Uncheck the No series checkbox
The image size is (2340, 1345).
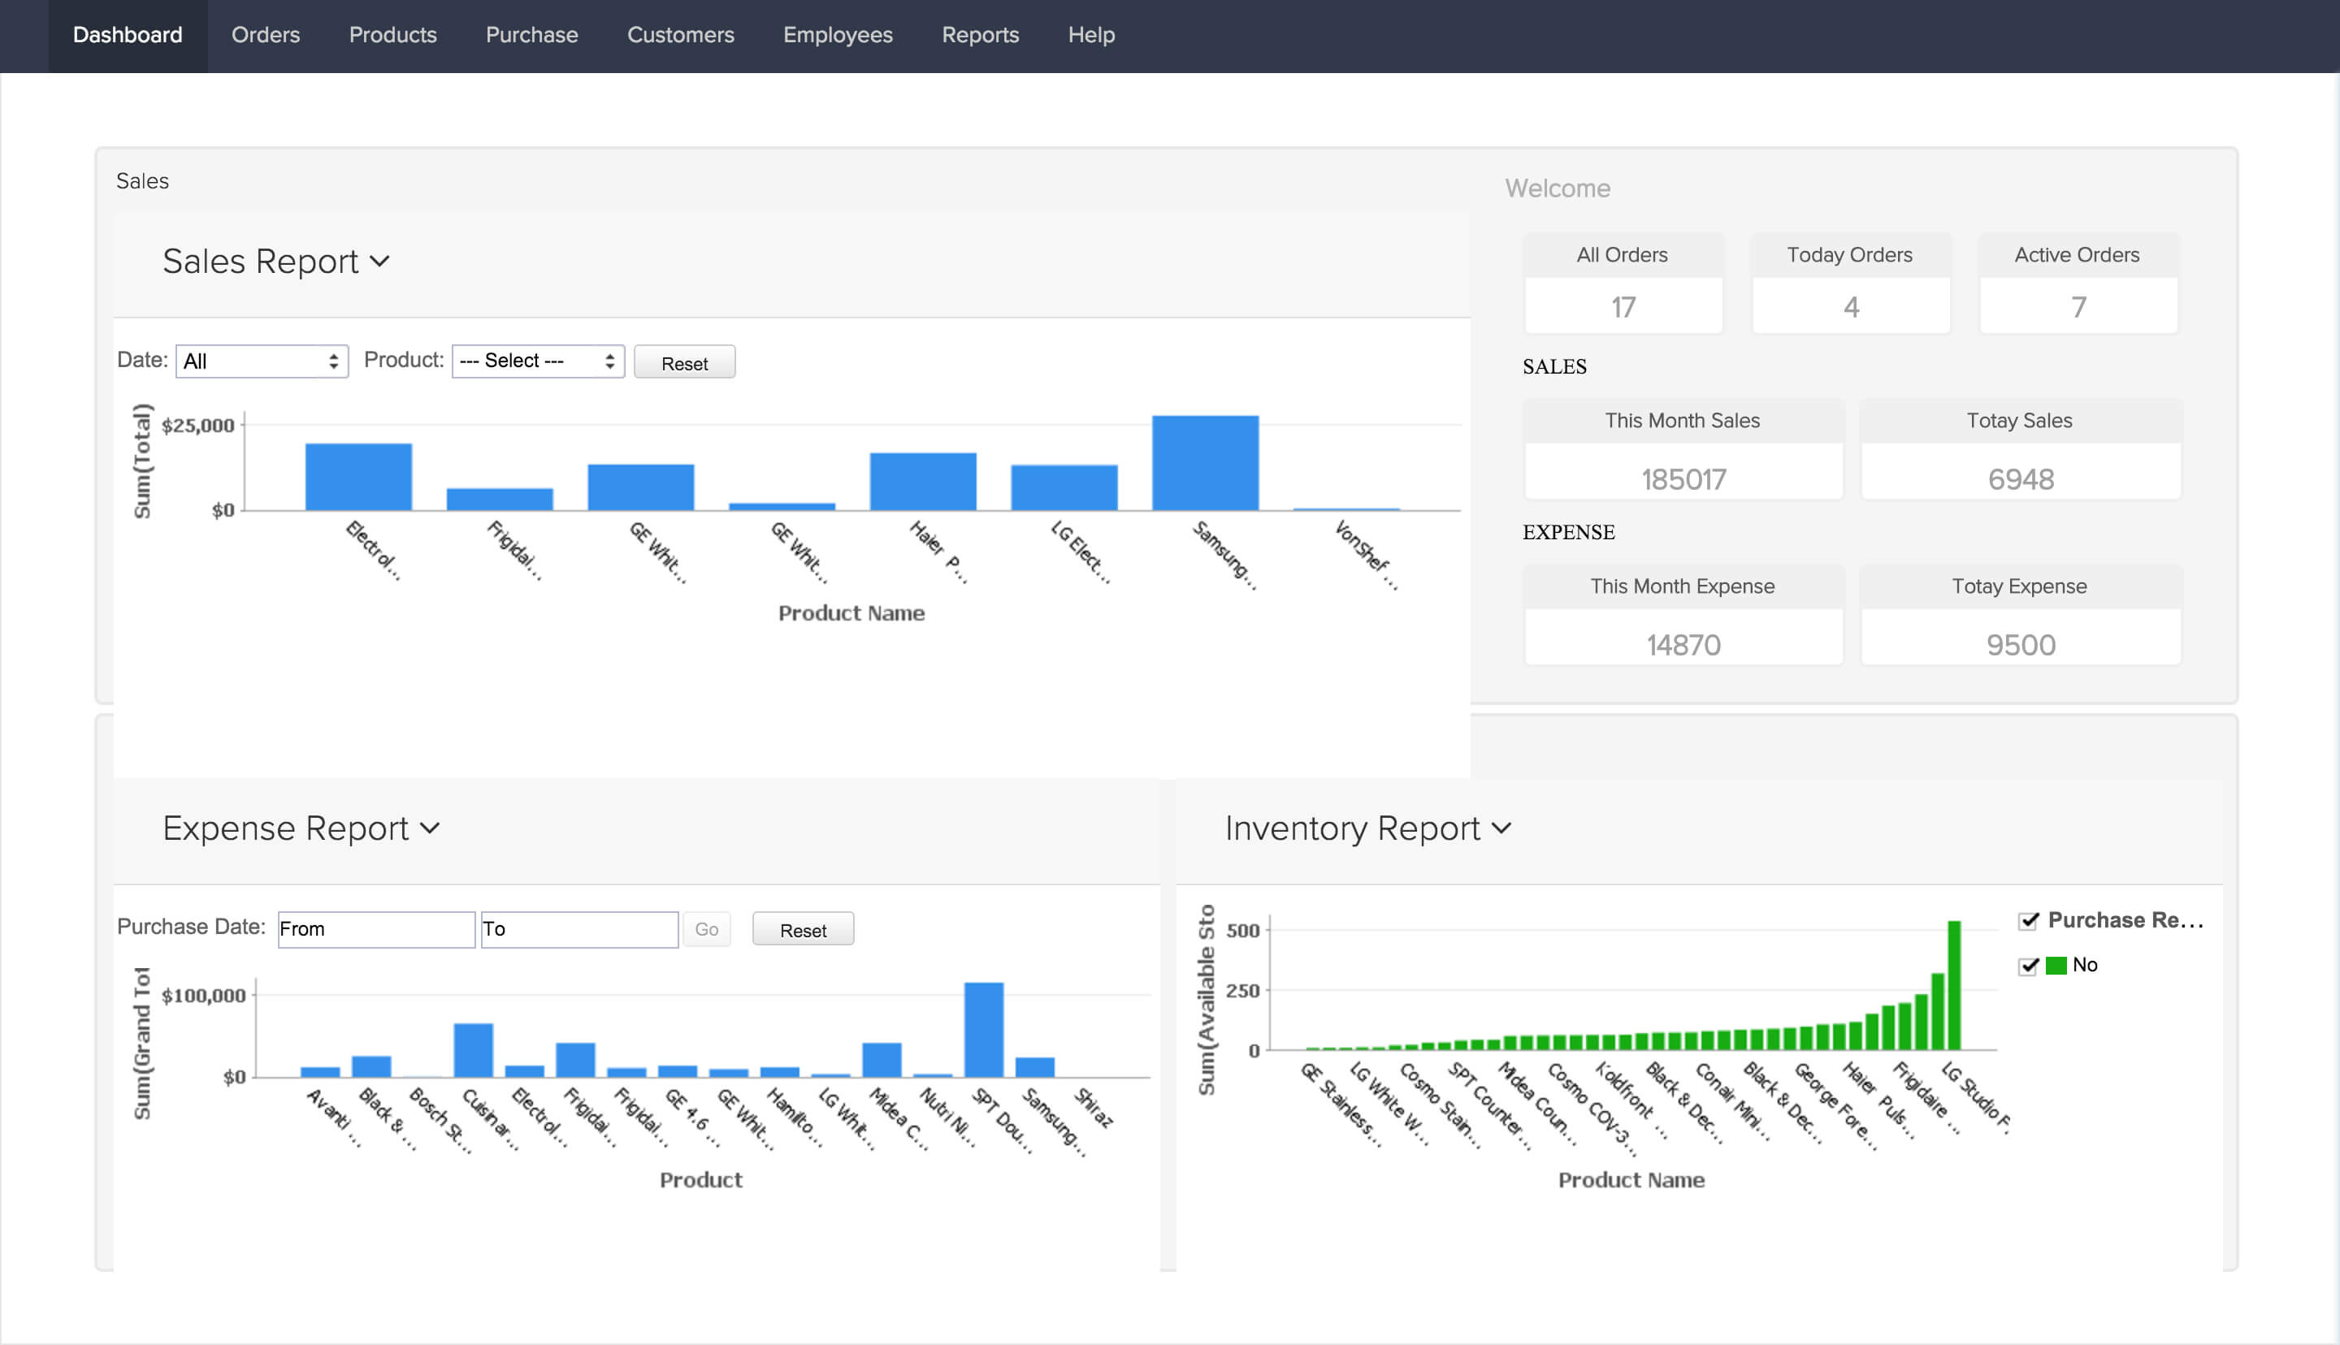point(2028,967)
